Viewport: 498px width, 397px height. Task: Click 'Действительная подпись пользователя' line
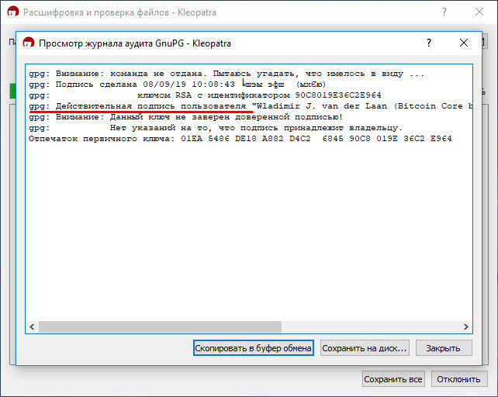(251, 106)
